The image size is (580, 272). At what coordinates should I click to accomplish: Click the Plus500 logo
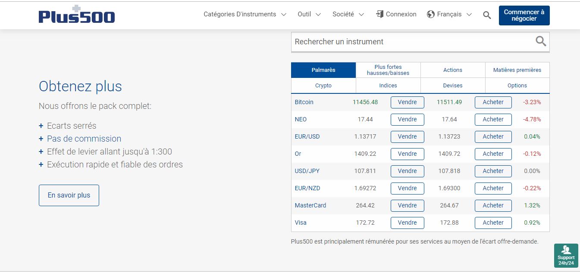tap(77, 14)
